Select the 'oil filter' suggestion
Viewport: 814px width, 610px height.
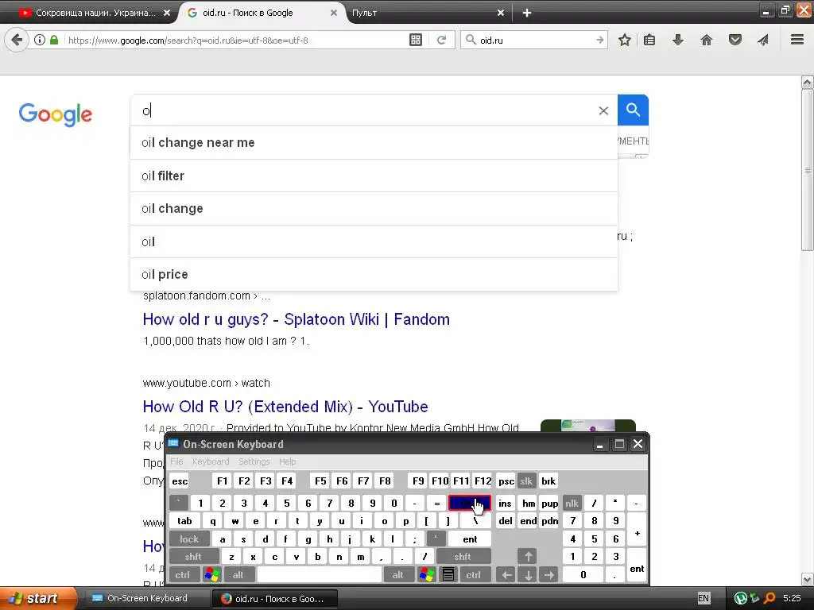point(374,176)
